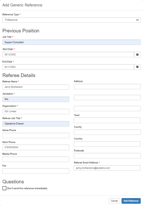The height and width of the screenshot is (206, 143).
Task: Click the Work Phone field
Action: click(x=36, y=147)
